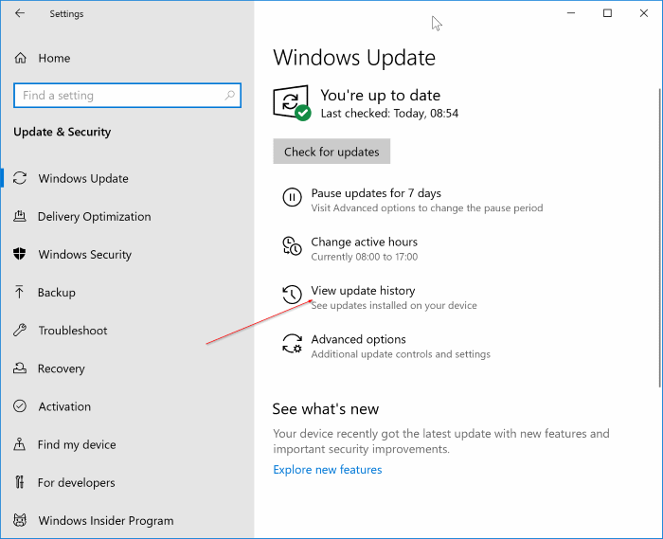Click the For developers tools icon
Viewport: 663px width, 539px height.
(20, 482)
